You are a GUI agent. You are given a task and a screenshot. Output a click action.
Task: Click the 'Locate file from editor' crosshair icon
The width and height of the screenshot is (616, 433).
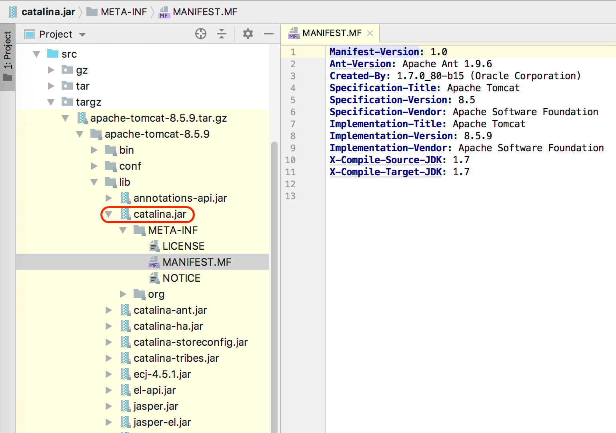coord(201,34)
